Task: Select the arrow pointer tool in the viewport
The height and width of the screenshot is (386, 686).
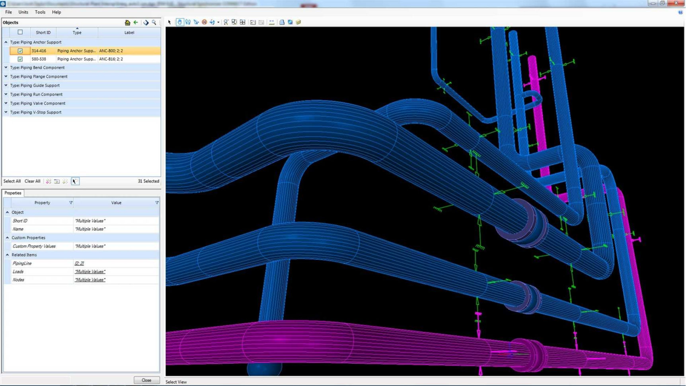Action: point(169,22)
